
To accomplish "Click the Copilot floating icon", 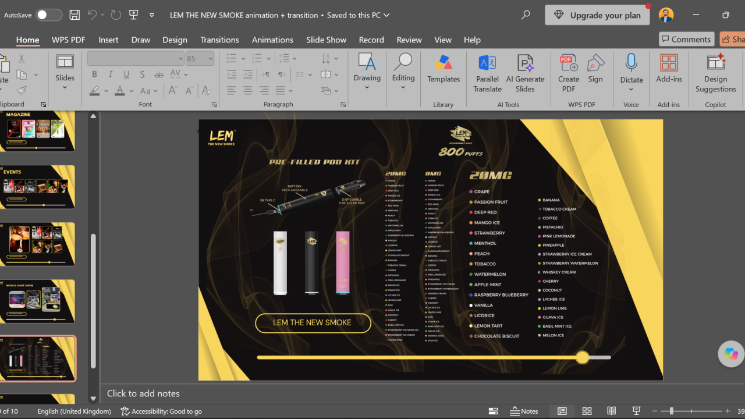I will click(731, 353).
